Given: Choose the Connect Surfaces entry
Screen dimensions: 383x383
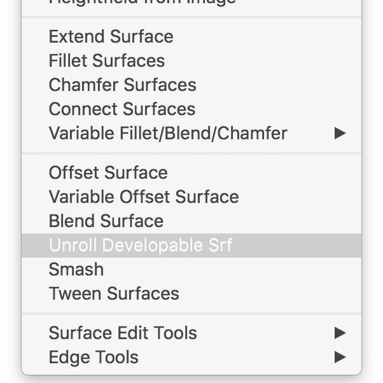Looking at the screenshot, I should tap(191, 109).
